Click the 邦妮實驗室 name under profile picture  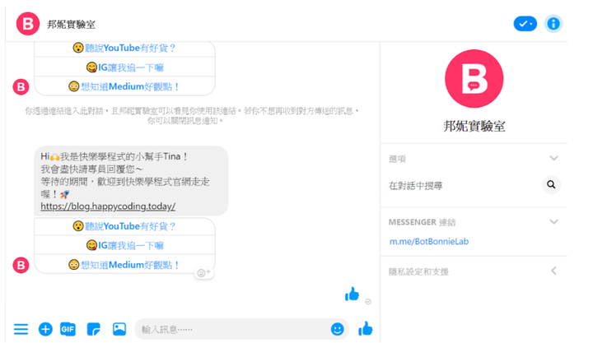(x=474, y=126)
